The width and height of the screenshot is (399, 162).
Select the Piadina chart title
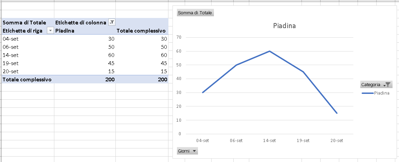click(x=284, y=26)
